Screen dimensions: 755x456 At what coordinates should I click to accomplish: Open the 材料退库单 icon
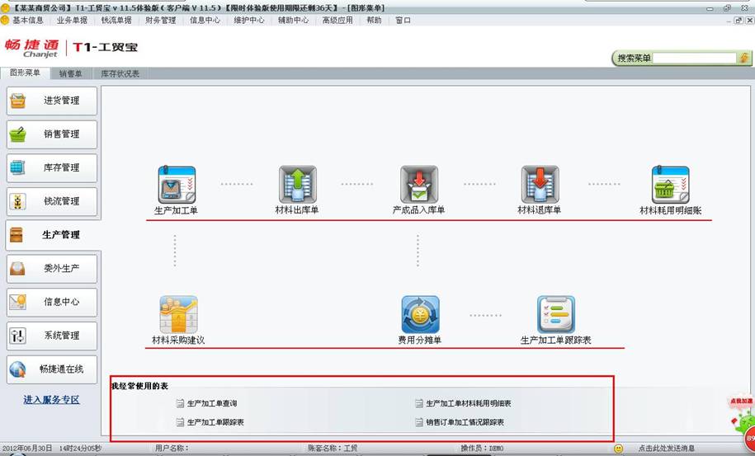[x=540, y=185]
